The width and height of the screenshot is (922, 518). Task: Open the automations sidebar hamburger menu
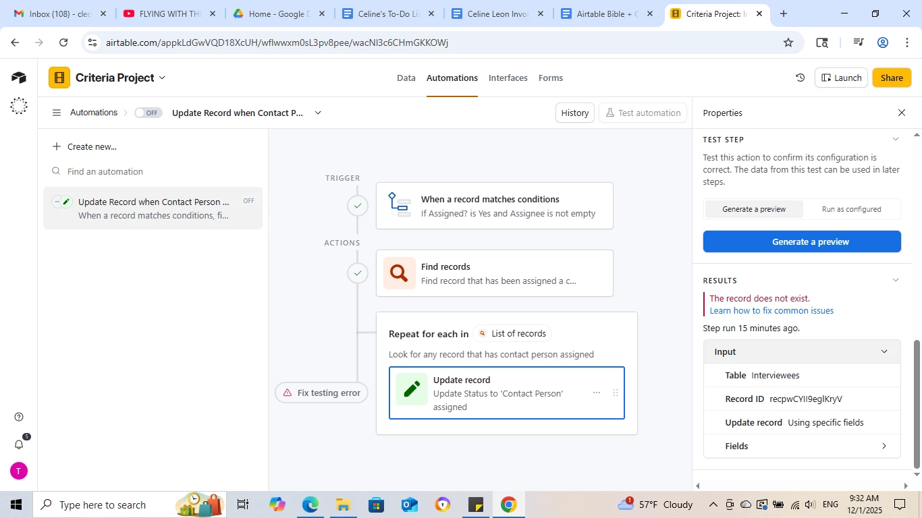pyautogui.click(x=57, y=113)
